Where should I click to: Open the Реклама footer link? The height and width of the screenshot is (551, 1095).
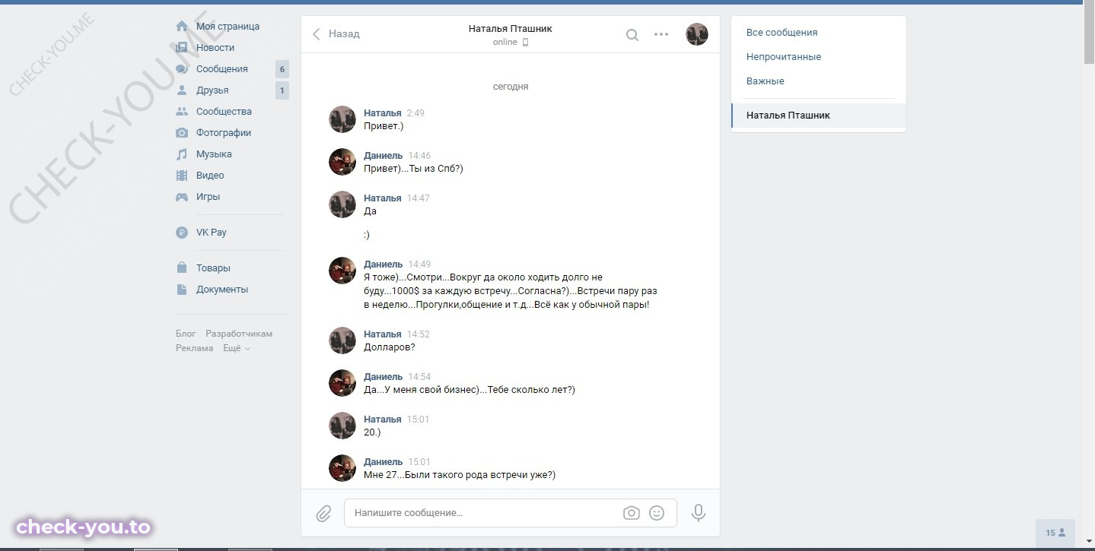[195, 348]
